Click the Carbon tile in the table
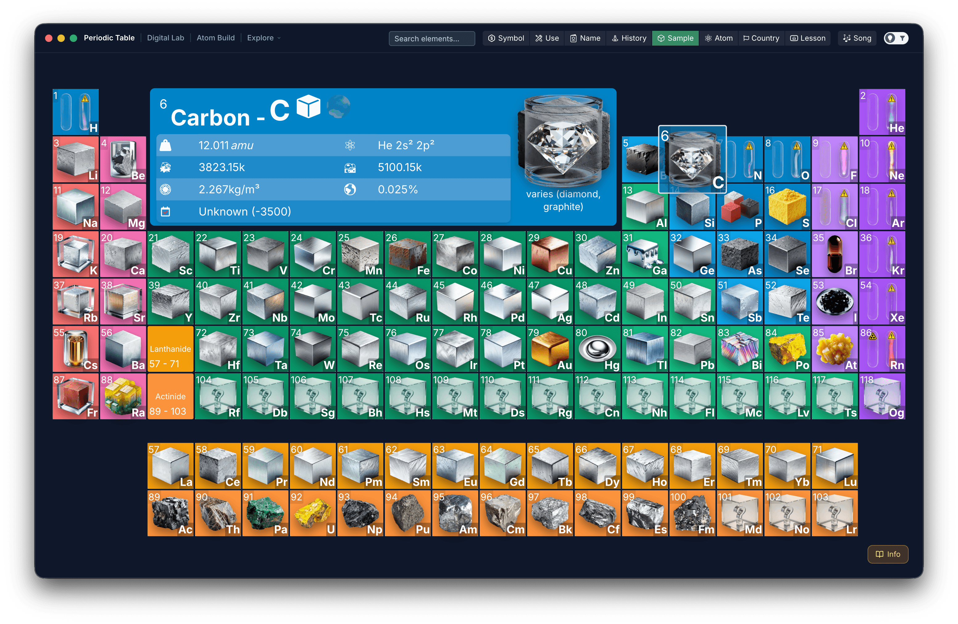Image resolution: width=958 pixels, height=624 pixels. click(x=692, y=160)
